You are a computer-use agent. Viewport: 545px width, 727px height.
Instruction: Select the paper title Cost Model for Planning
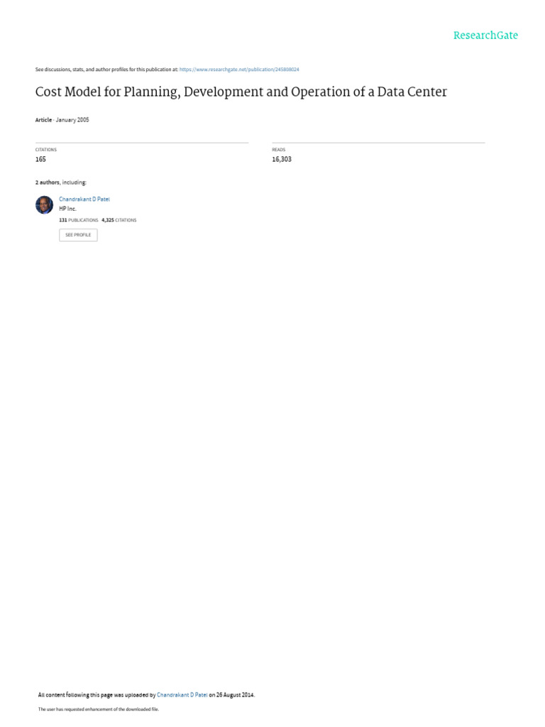point(241,92)
